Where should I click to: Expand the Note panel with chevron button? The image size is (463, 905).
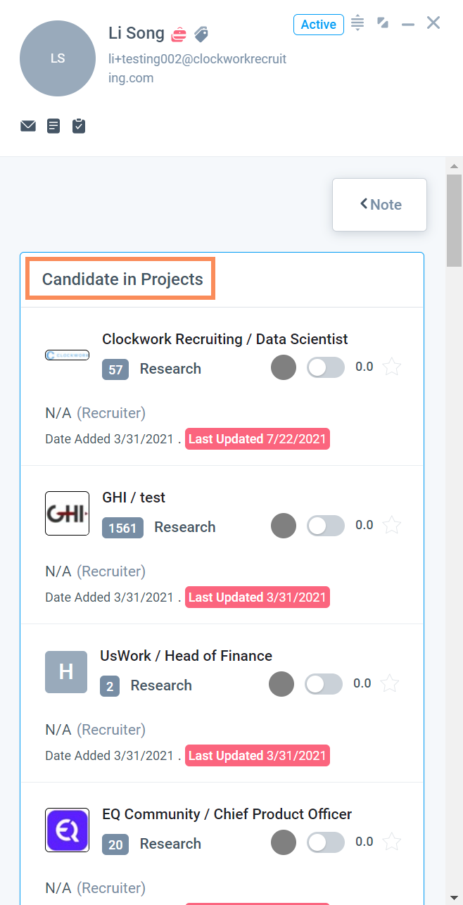click(x=380, y=205)
